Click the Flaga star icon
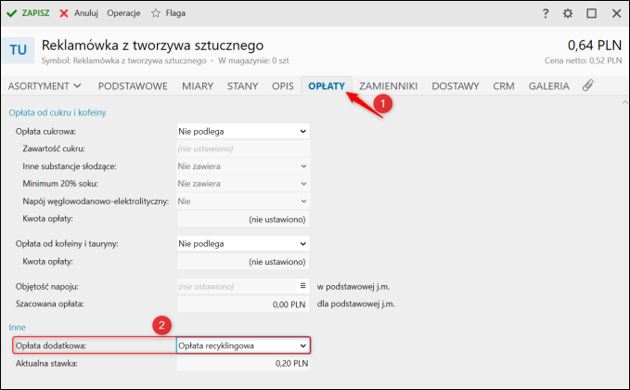The height and width of the screenshot is (390, 630). coord(156,13)
